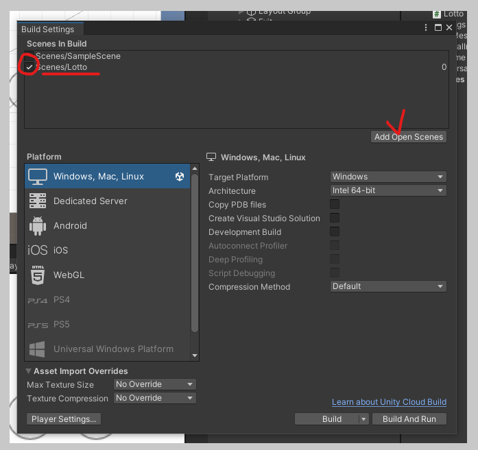
Task: Select the Windows, Mac, Linux platform
Action: 107,176
